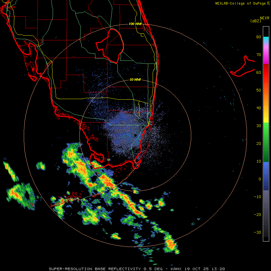Click the 20 value on the dBZ scale

point(259,143)
